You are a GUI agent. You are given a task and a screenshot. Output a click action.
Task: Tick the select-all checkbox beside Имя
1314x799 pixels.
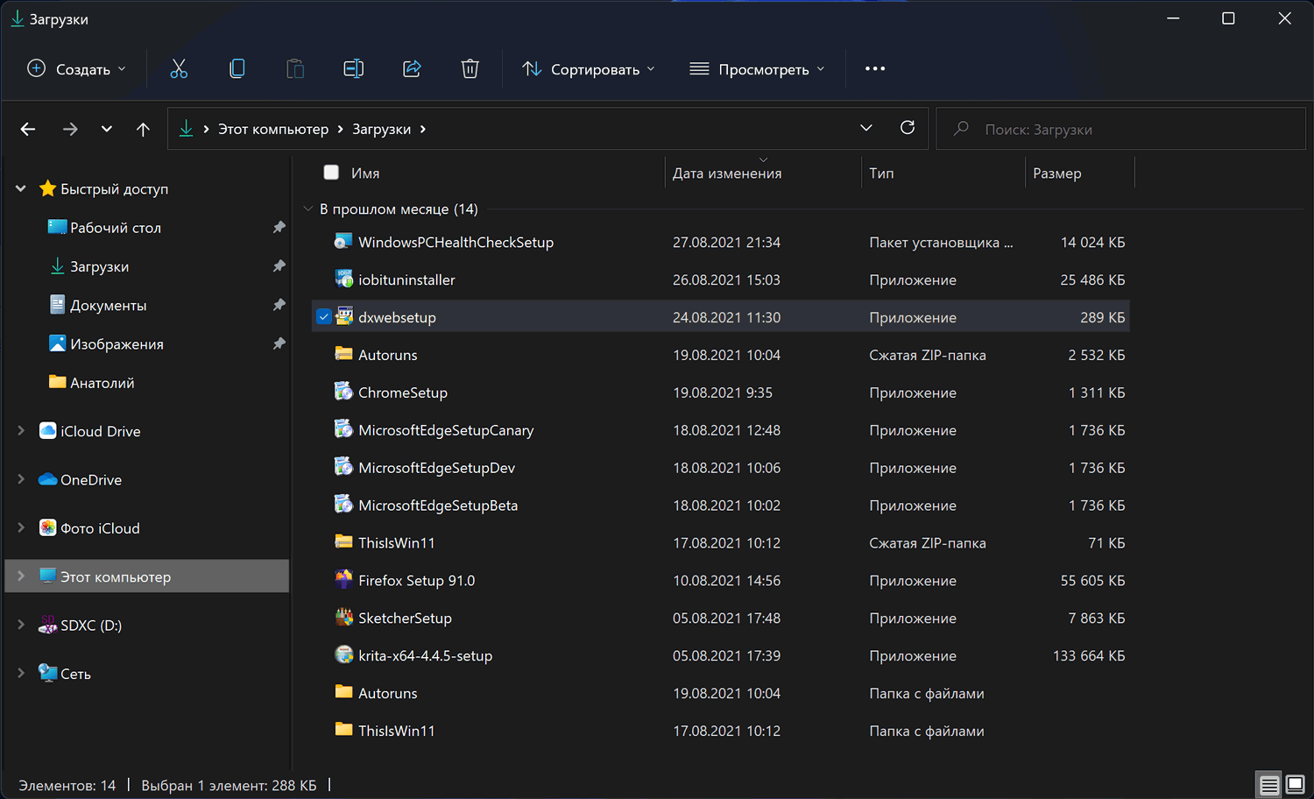click(331, 173)
